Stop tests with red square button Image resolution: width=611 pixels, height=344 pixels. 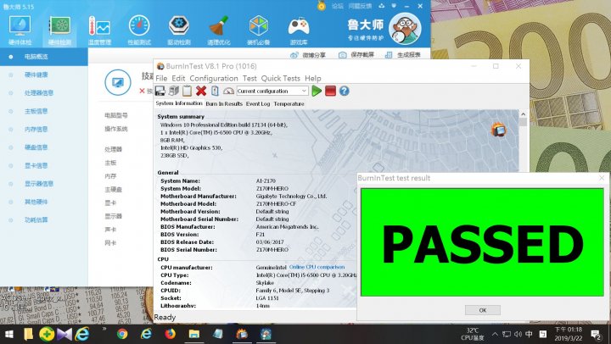click(x=330, y=91)
